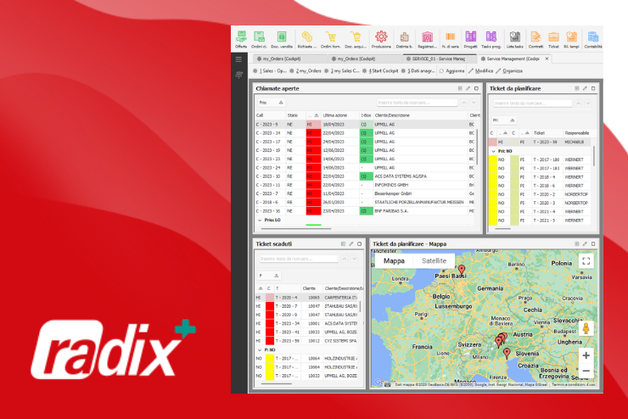Open the Lista tasks module
This screenshot has height=419, width=628.
click(514, 40)
